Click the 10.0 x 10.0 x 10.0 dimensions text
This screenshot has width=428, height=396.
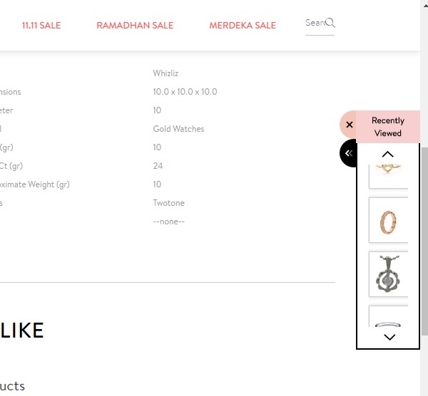tap(185, 92)
